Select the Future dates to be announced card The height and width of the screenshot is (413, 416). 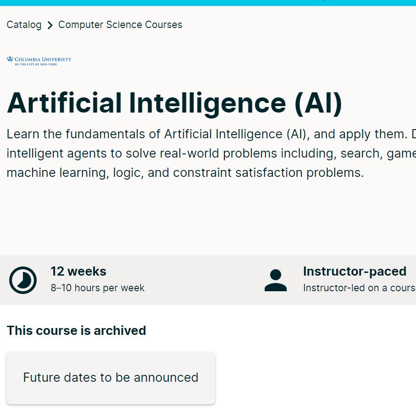point(111,378)
